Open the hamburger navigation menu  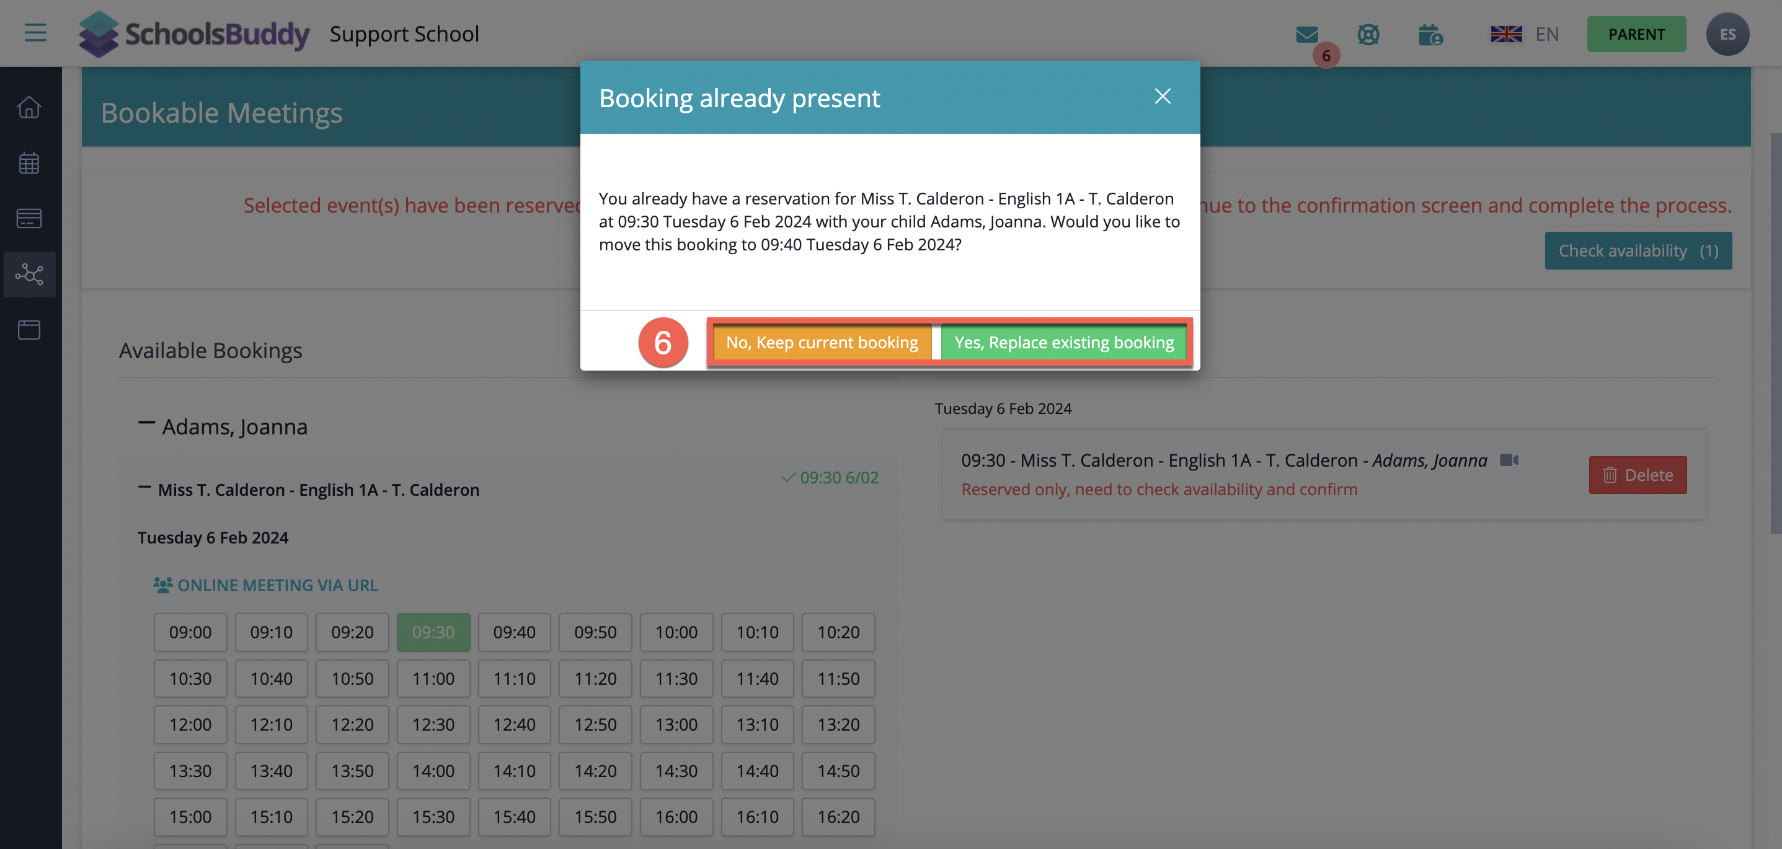point(35,32)
